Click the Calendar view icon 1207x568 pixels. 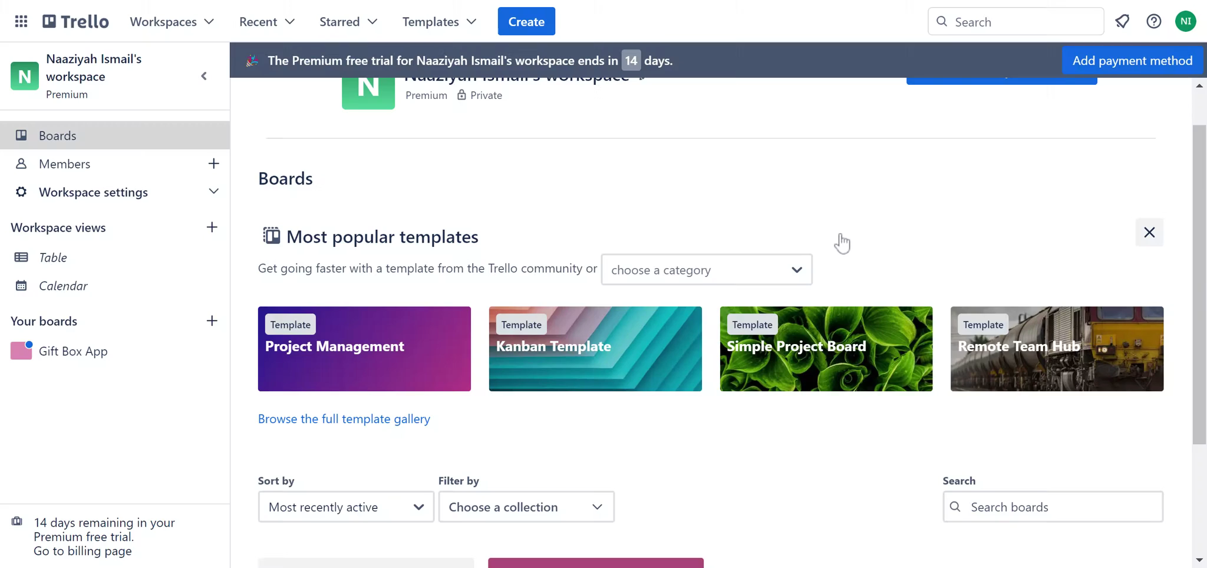pos(21,286)
